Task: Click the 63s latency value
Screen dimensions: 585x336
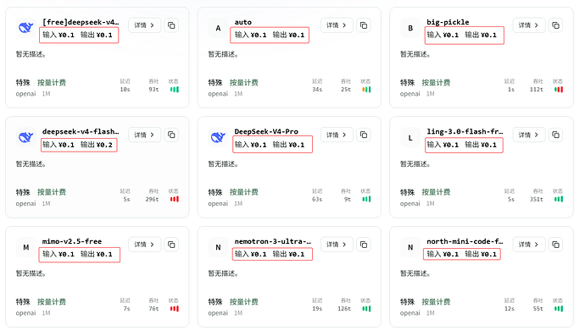Action: [317, 199]
